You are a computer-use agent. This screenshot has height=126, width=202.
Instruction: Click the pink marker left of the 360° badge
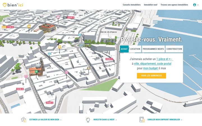(58, 17)
